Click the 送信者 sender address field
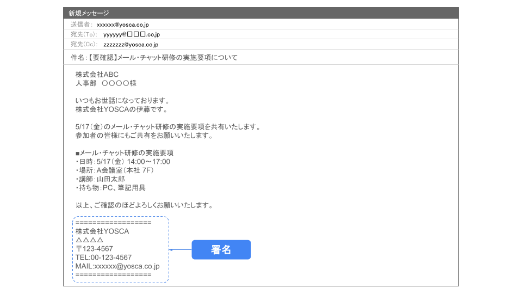 pyautogui.click(x=123, y=24)
